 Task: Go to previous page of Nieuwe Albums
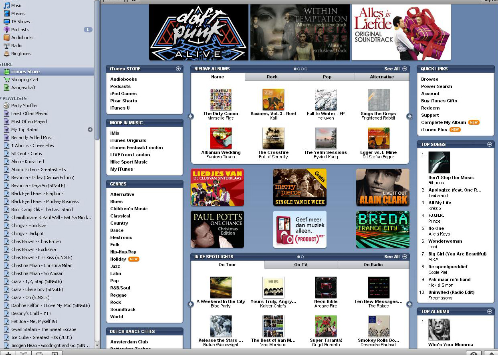(x=191, y=116)
